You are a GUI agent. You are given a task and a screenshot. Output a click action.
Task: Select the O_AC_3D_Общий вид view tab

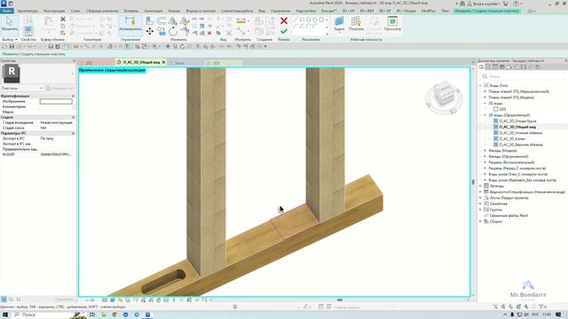coord(141,62)
